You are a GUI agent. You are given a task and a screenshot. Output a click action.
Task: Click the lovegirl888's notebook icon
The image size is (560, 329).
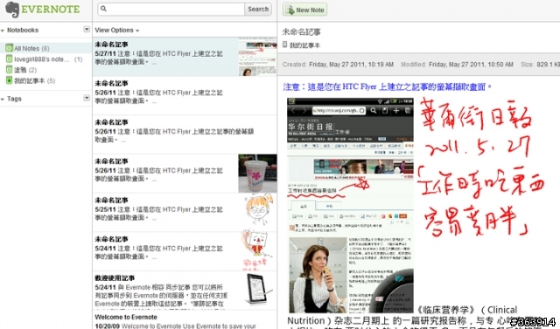click(x=9, y=59)
